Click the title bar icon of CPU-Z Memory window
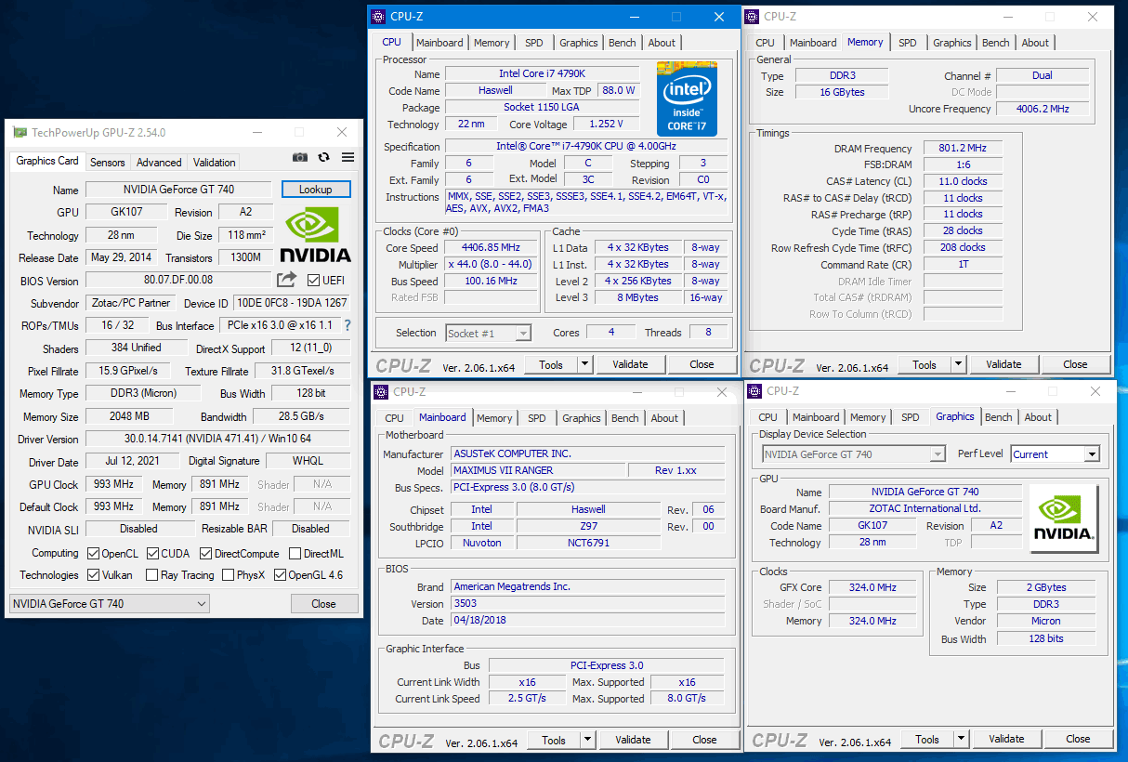Image resolution: width=1128 pixels, height=762 pixels. tap(751, 17)
